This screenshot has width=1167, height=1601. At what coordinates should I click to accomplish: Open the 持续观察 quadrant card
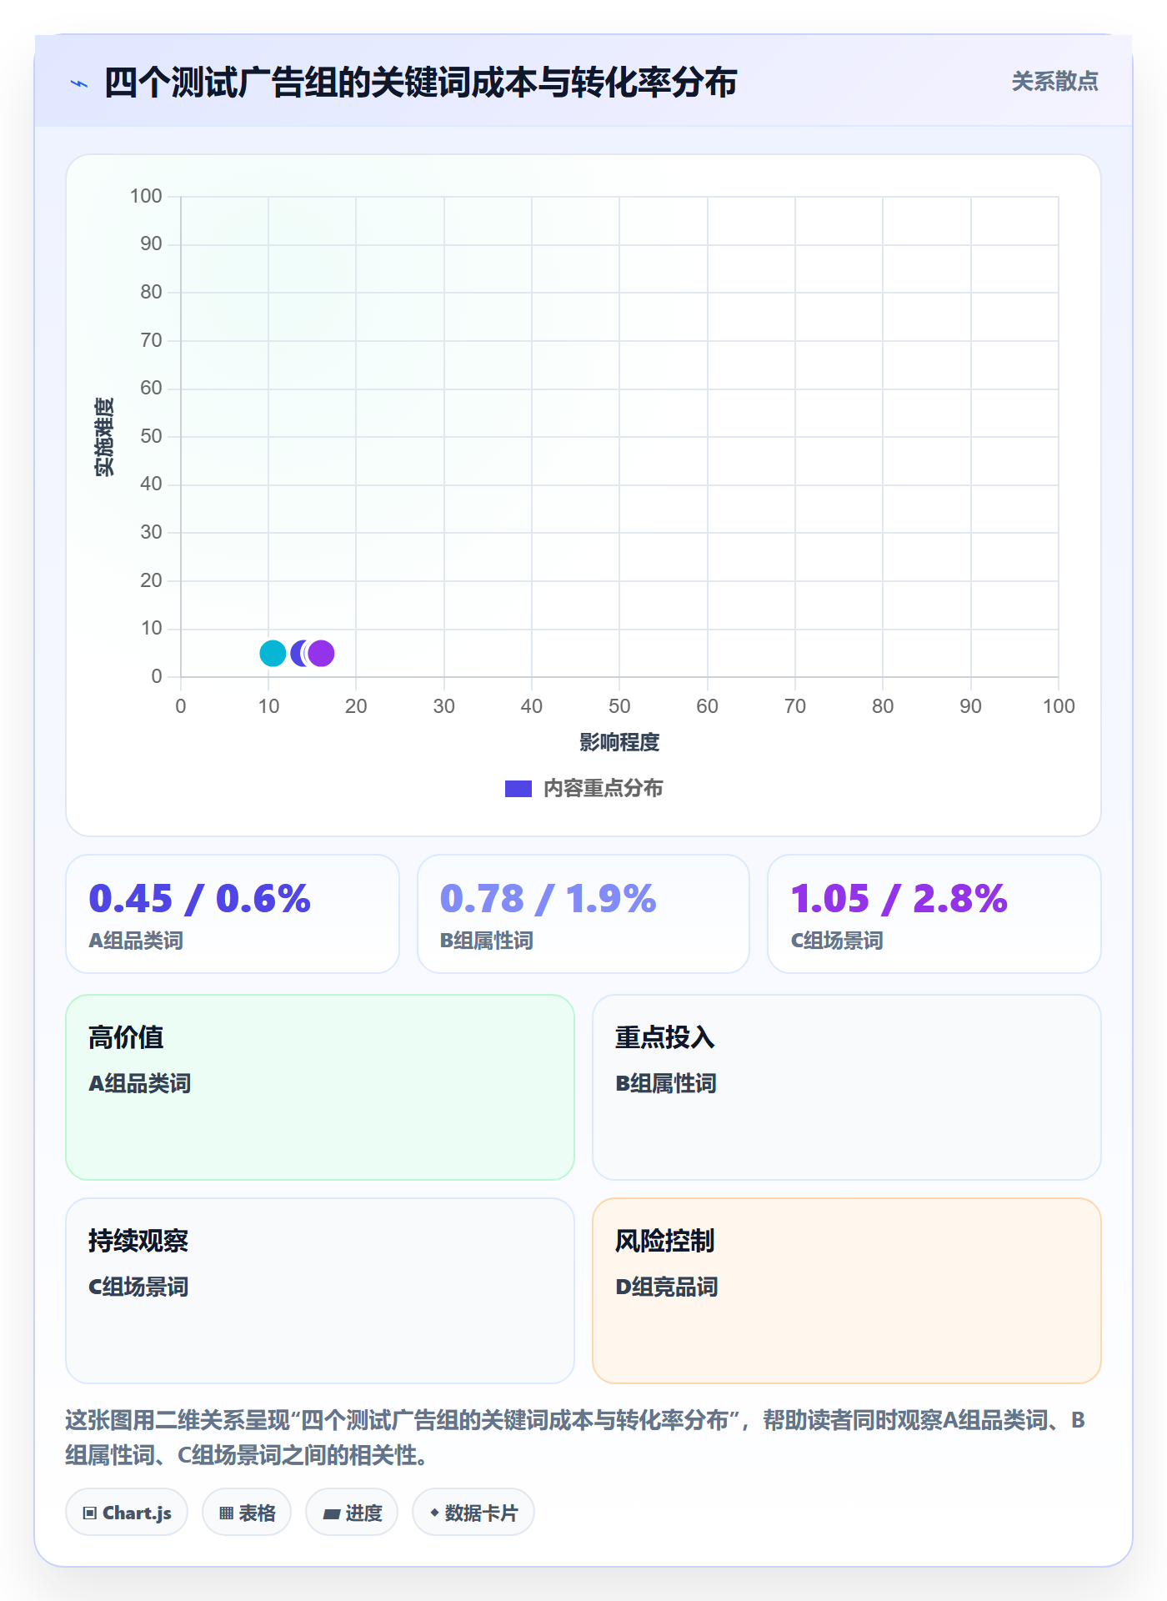coord(320,1291)
